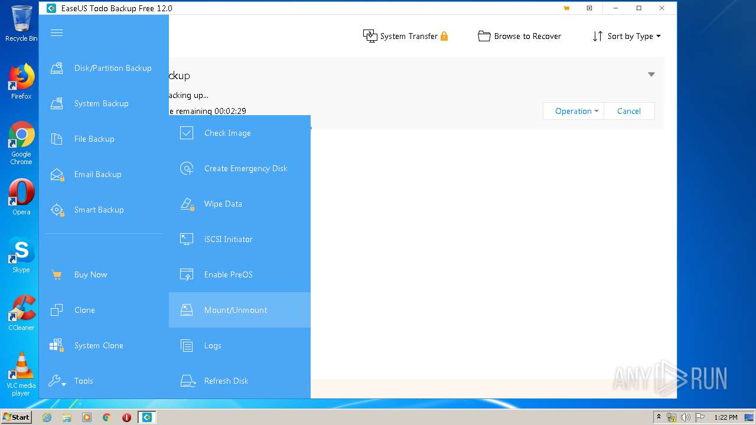Click the Buy Now cart icon
Image resolution: width=756 pixels, height=425 pixels.
[x=57, y=274]
